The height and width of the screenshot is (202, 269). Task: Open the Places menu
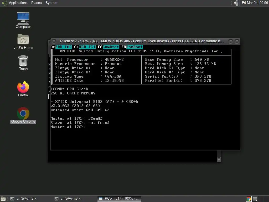[x=36, y=3]
